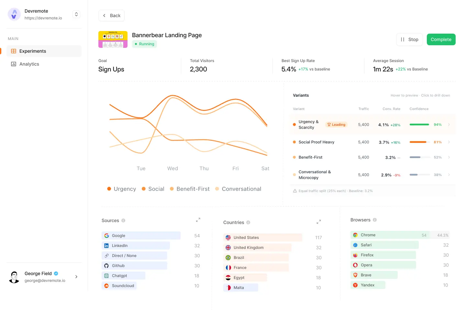Mark the experiment as Complete
Screen dimensions: 466x310
pos(441,39)
